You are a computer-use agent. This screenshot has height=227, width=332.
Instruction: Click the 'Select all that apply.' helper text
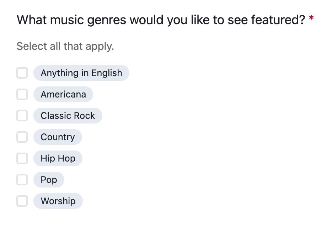pos(65,46)
